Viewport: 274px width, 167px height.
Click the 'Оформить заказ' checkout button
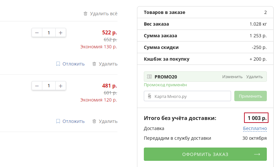(205, 154)
